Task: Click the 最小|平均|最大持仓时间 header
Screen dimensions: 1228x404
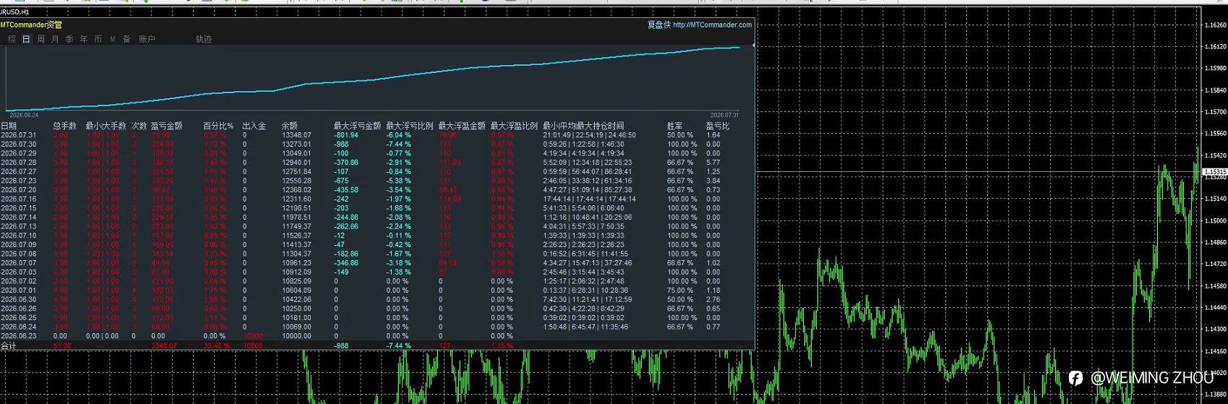Action: [583, 126]
